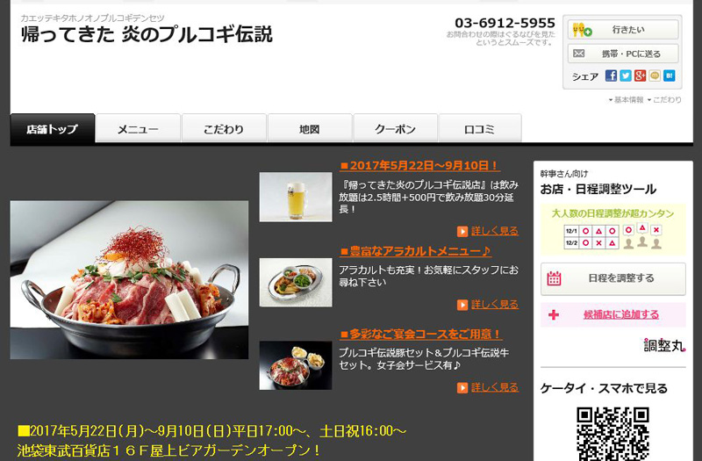702x461 pixels.
Task: Switch to the クーポン tab
Action: (396, 129)
